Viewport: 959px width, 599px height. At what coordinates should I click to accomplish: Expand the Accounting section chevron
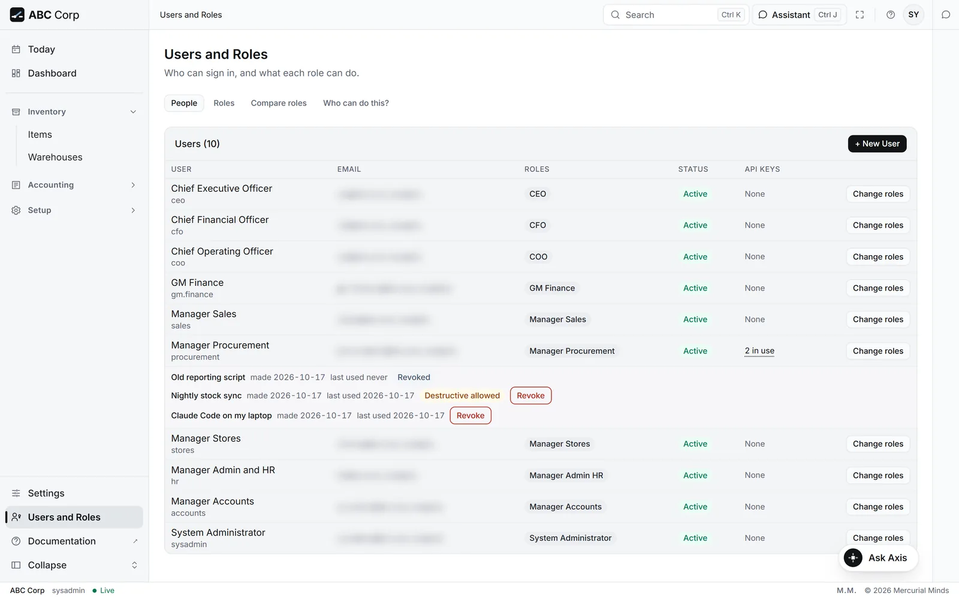click(x=133, y=185)
